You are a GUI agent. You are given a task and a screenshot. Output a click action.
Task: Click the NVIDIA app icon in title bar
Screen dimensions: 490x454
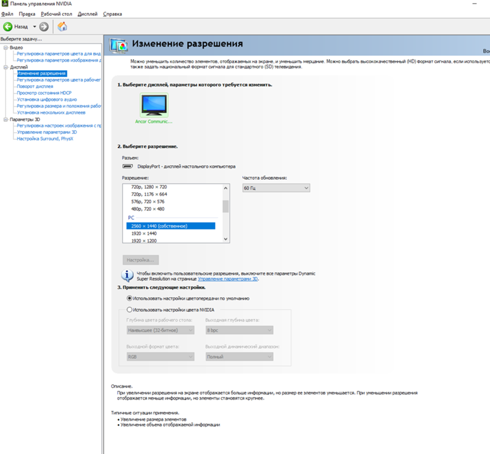(5, 4)
